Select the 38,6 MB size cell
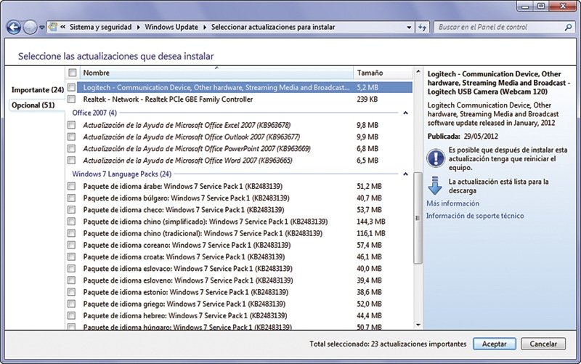The image size is (581, 364). (x=369, y=292)
